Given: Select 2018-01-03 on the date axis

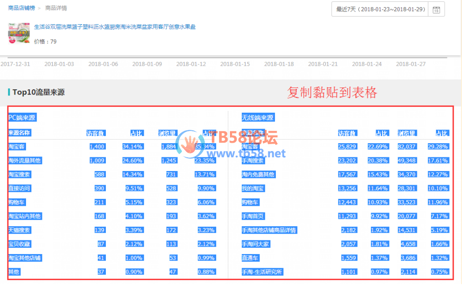Looking at the screenshot, I should 59,64.
